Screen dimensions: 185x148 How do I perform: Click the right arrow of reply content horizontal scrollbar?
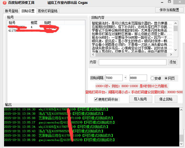(x=171, y=54)
